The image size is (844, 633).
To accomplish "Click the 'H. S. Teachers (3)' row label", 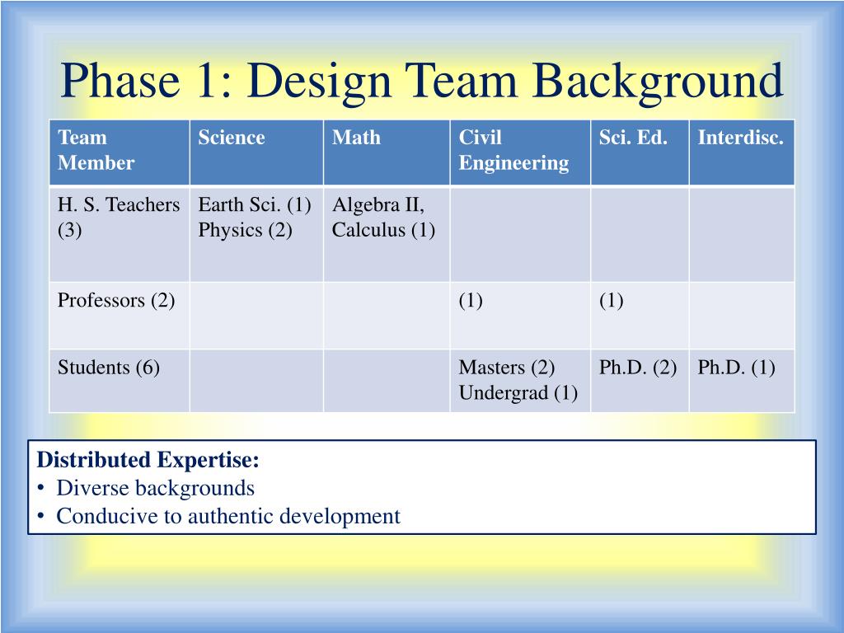I will pyautogui.click(x=119, y=234).
